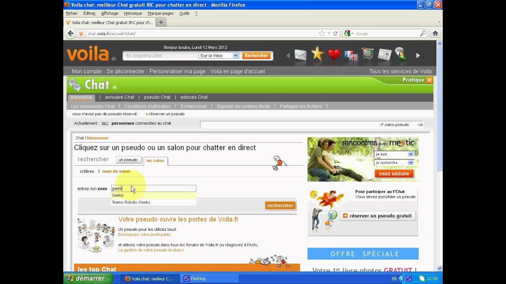Image resolution: width=506 pixels, height=284 pixels.
Task: Click 'Tous les services de Voila' link
Action: pos(400,71)
